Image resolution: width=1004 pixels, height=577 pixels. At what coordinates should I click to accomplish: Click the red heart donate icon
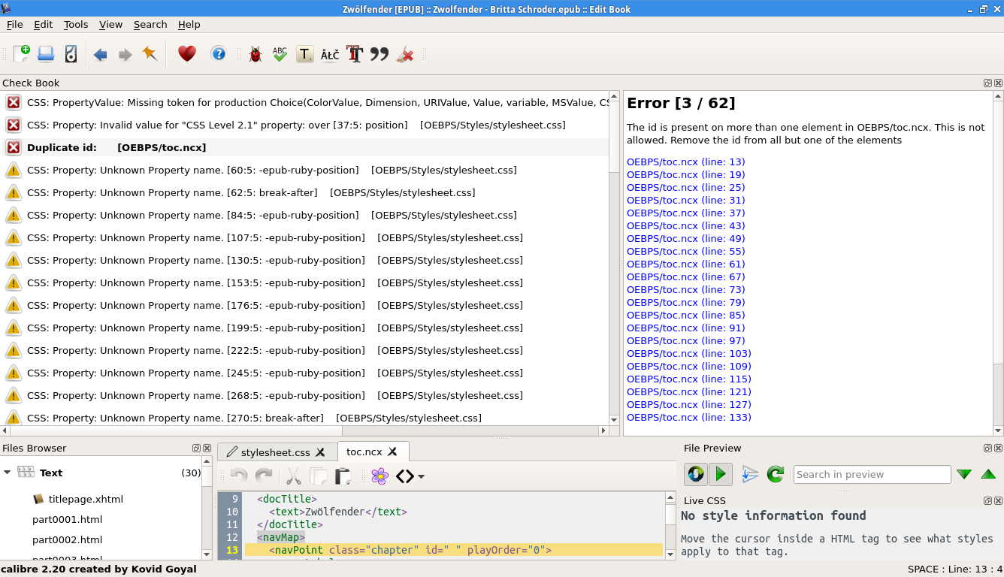tap(186, 54)
